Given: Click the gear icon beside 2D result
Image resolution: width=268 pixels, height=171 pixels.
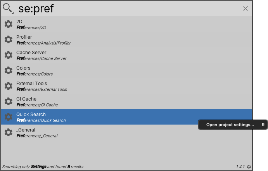Looking at the screenshot, I should [9, 24].
